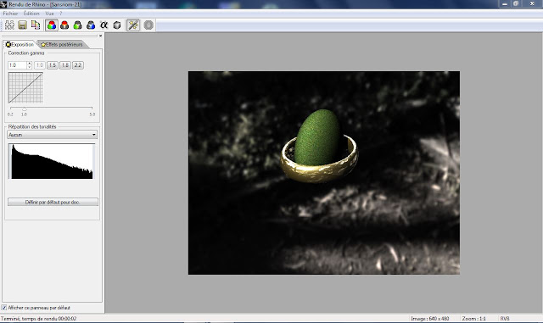Decrease gamma with the spinner down arrow
This screenshot has height=323, width=543.
click(x=30, y=67)
